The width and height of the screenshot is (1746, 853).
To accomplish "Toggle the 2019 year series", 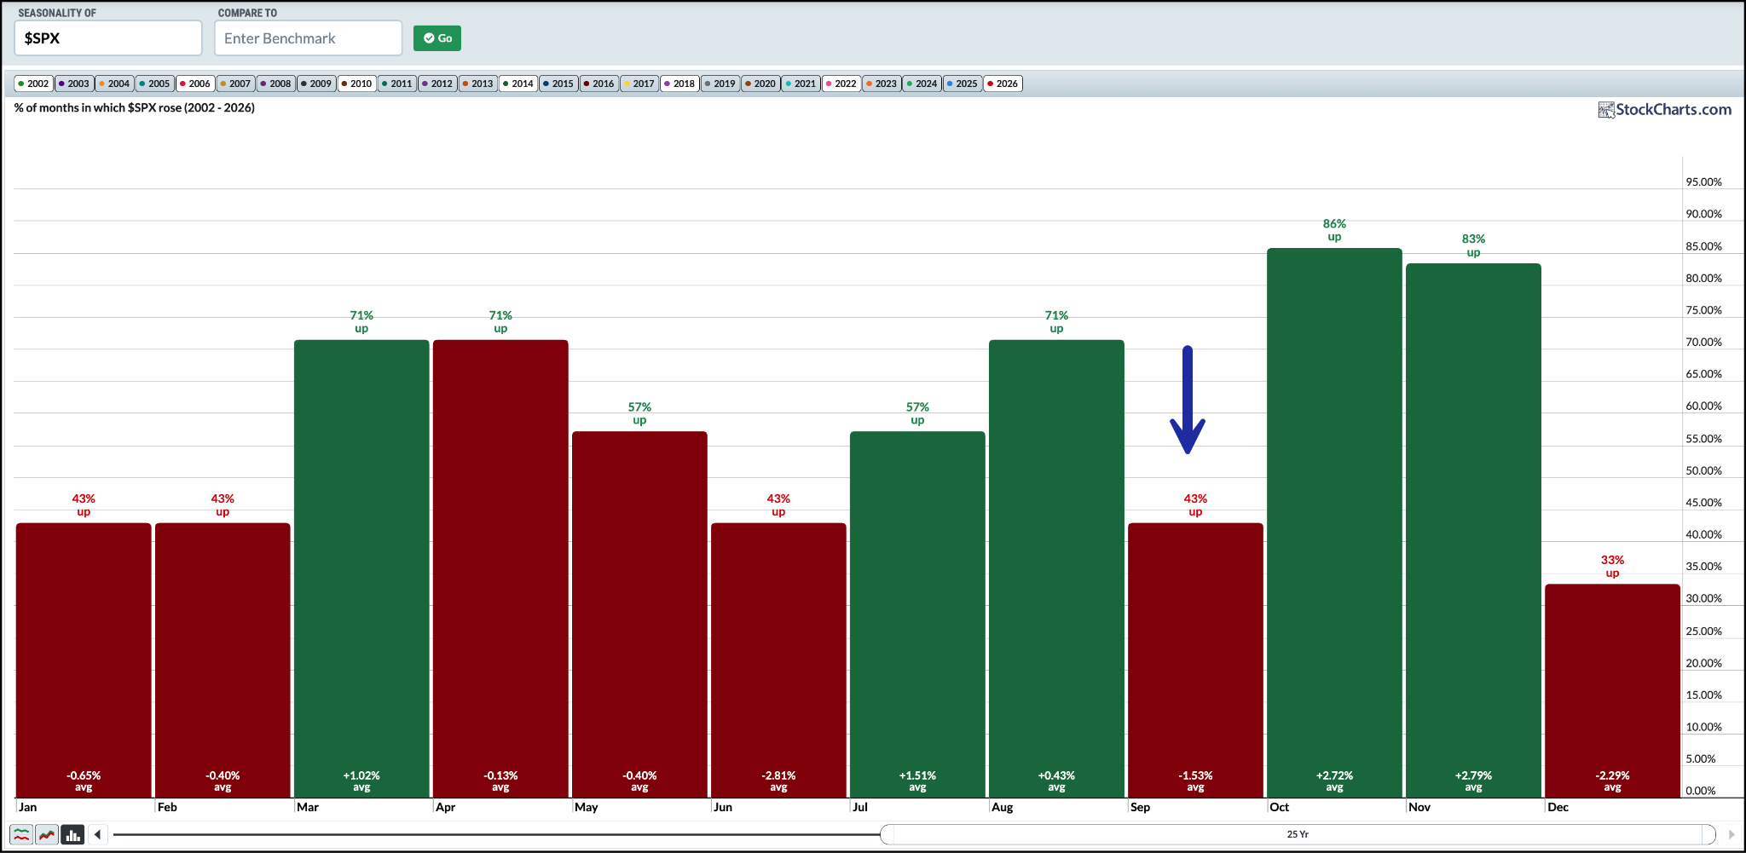I will pyautogui.click(x=720, y=84).
